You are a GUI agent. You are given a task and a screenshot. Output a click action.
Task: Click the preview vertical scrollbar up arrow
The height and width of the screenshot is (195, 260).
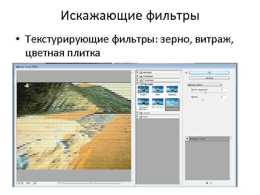[132, 72]
